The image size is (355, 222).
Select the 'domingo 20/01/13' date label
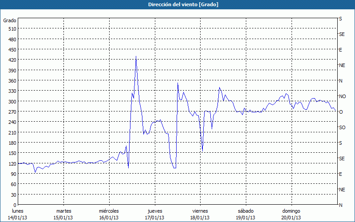[x=291, y=214]
